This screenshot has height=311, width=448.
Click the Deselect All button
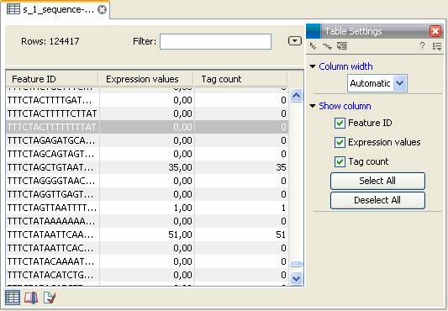[x=377, y=200]
